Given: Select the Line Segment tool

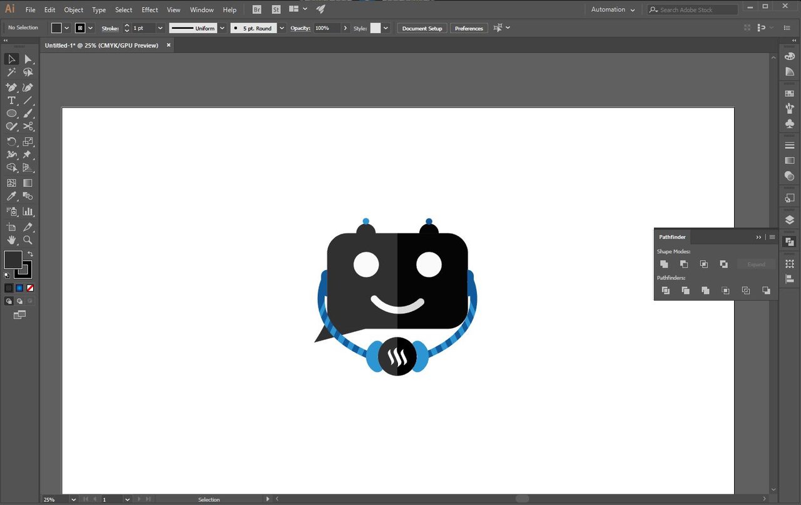Looking at the screenshot, I should pyautogui.click(x=28, y=101).
